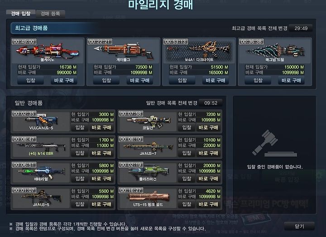Select the 코일건 weapon image
Screen dimensions: 326x237
pyautogui.click(x=148, y=121)
